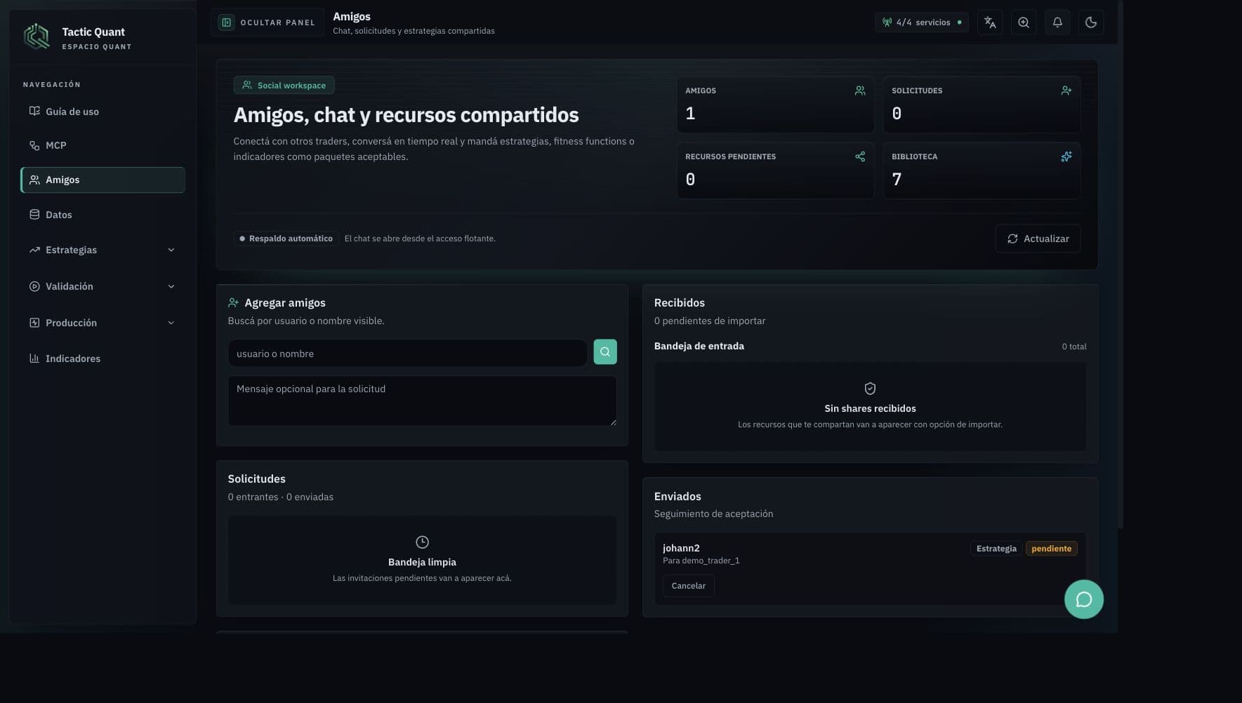Expand the Estrategias chevron
Image resolution: width=1242 pixels, height=703 pixels.
coord(171,250)
